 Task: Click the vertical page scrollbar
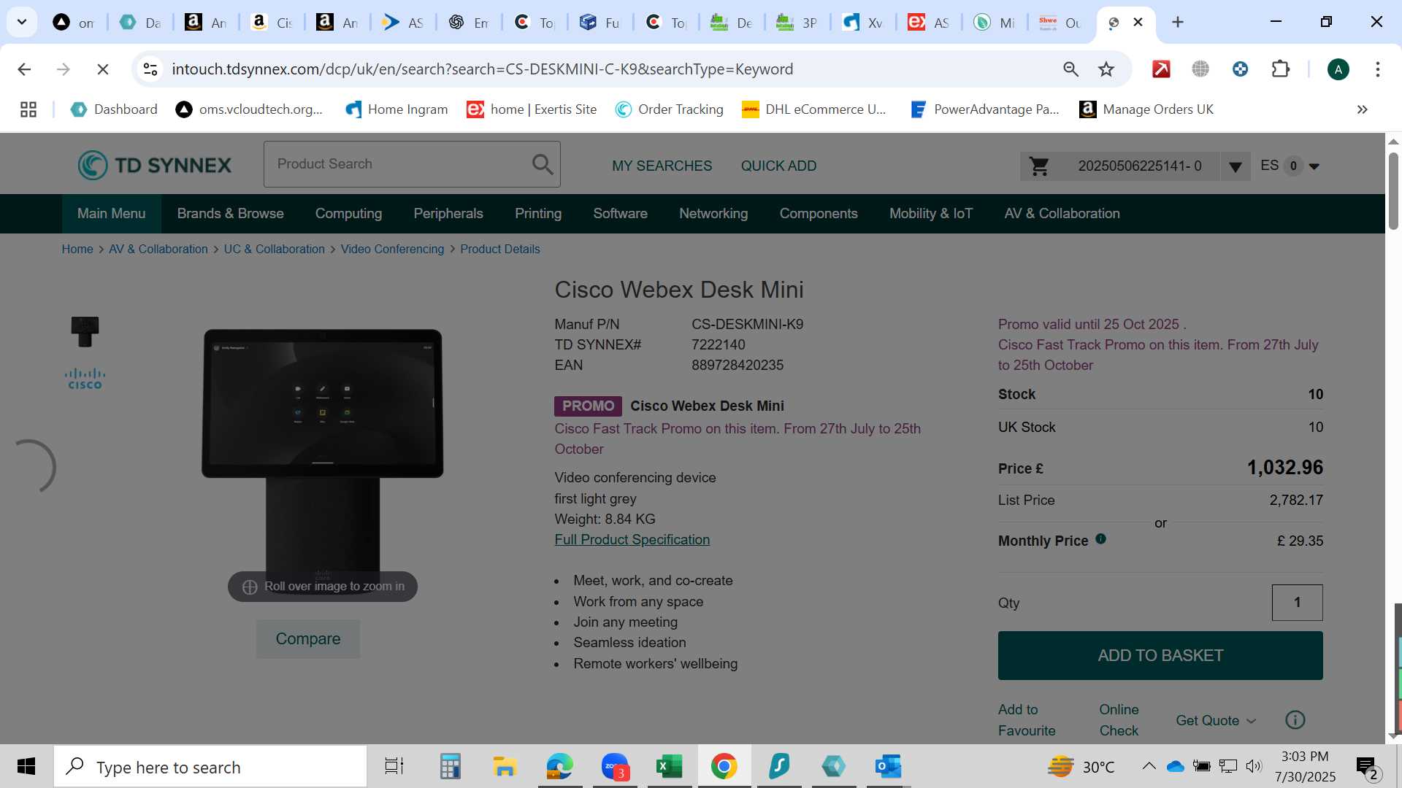pos(1393,438)
